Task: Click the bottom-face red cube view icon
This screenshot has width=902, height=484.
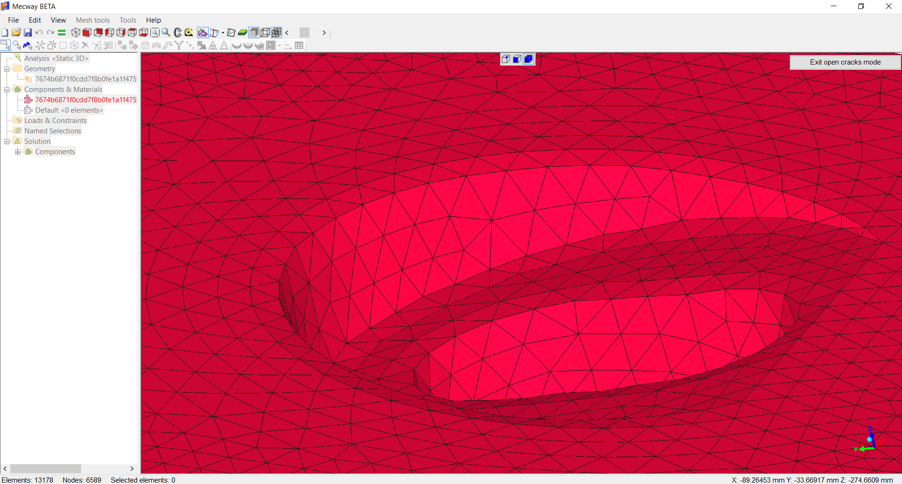Action: [143, 33]
